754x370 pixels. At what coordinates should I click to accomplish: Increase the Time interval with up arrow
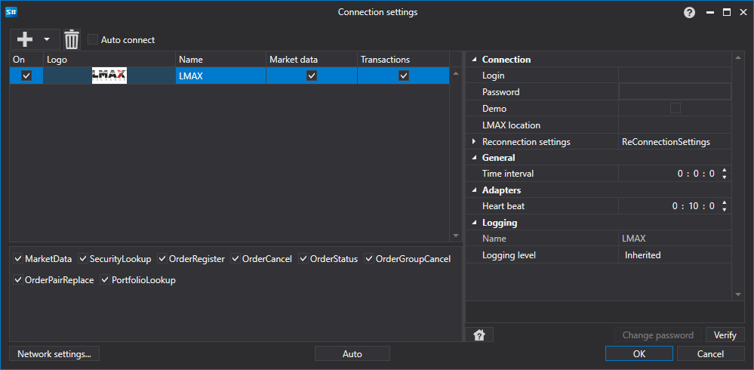click(x=724, y=170)
